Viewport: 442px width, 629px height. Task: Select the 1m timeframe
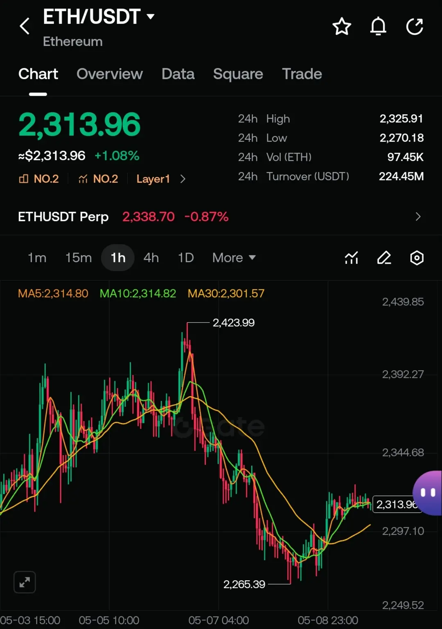pos(37,258)
